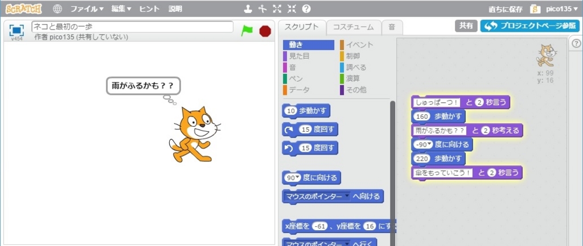Click the seconds value in しゅっぱーつ! block
Image resolution: width=583 pixels, height=246 pixels.
pyautogui.click(x=479, y=102)
